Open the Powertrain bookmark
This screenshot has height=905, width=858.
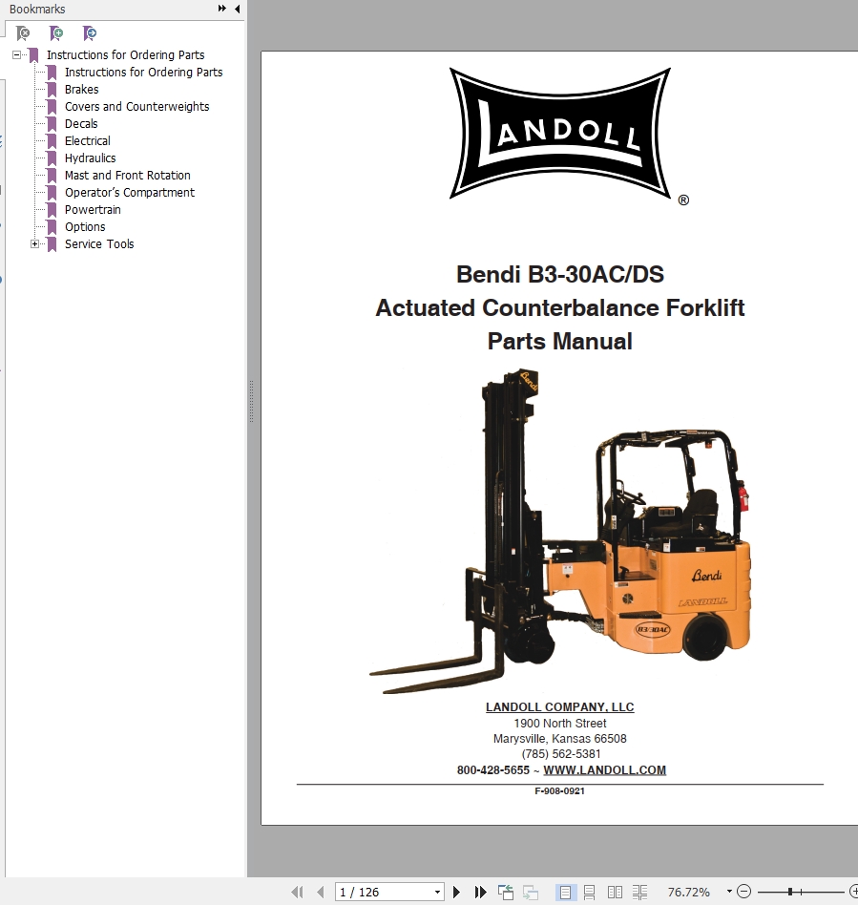click(93, 210)
